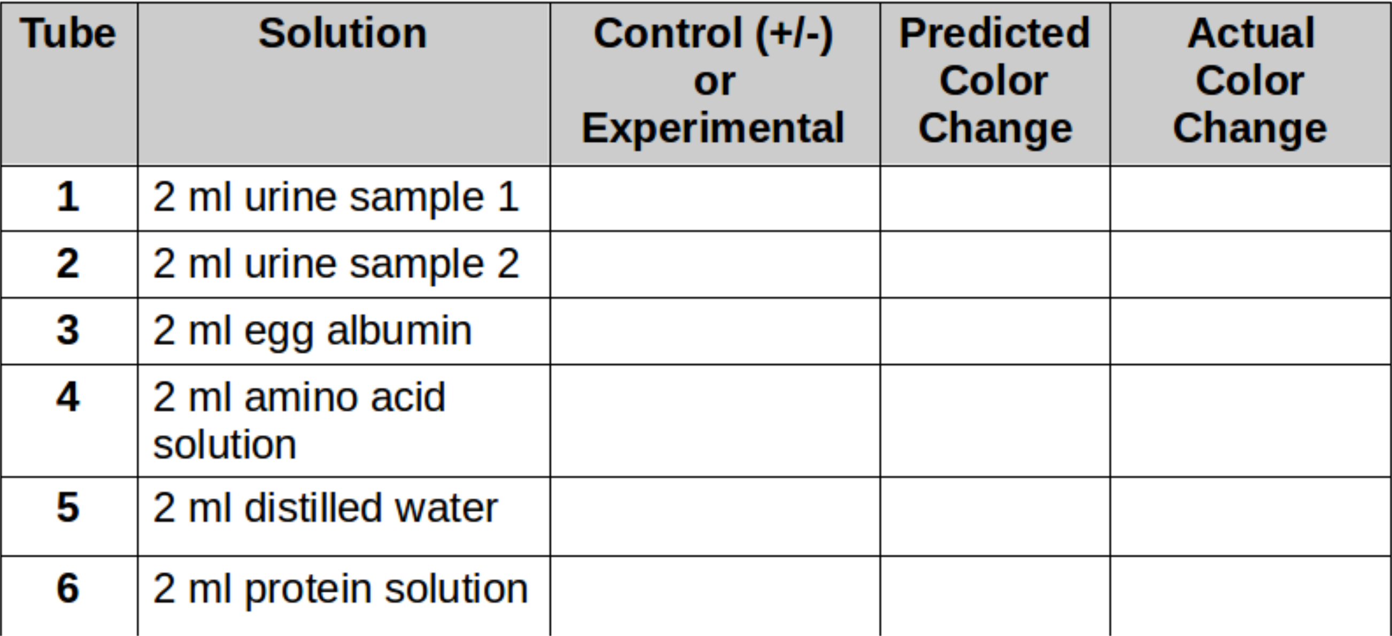Click the '2 ml amino acid solution' cell
Screen dimensions: 1392x636
299,420
